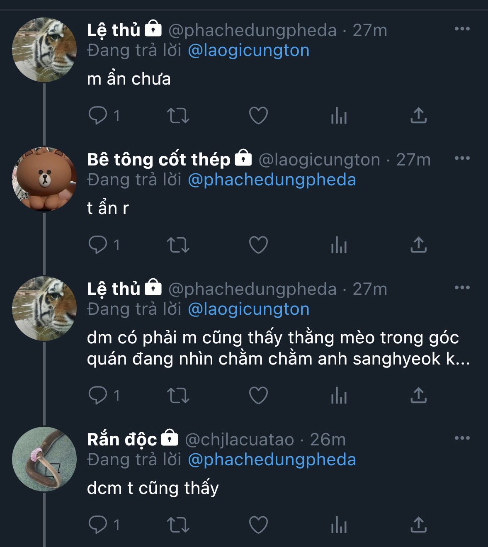Share the "m ẩn chưa" tweet
Screen dimensions: 488x547
point(418,116)
